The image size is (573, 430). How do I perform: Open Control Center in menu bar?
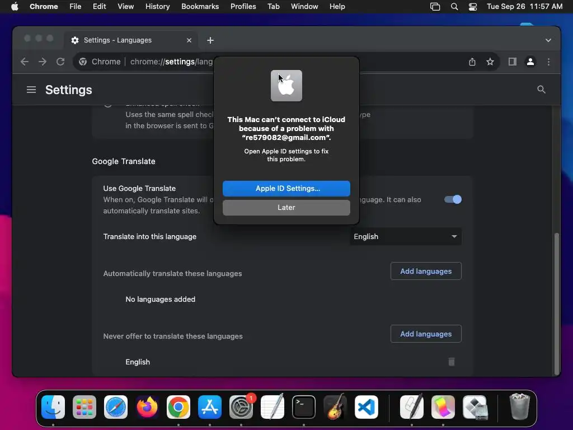472,7
